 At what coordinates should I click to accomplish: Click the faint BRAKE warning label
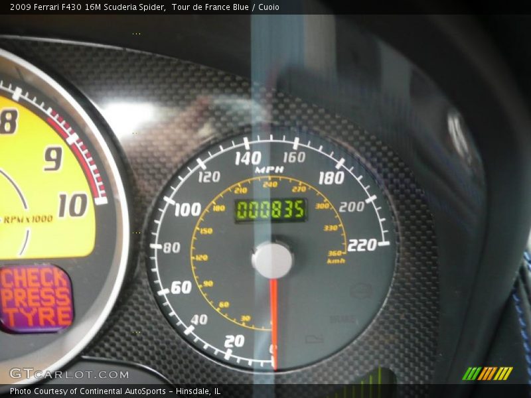pyautogui.click(x=342, y=319)
